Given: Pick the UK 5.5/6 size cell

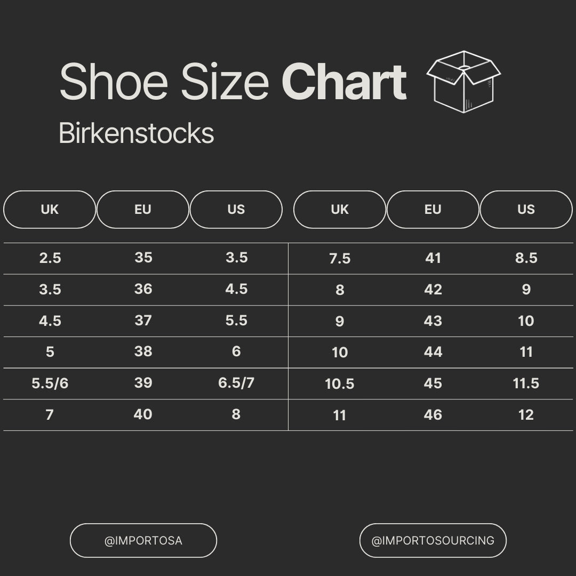Looking at the screenshot, I should tap(50, 383).
